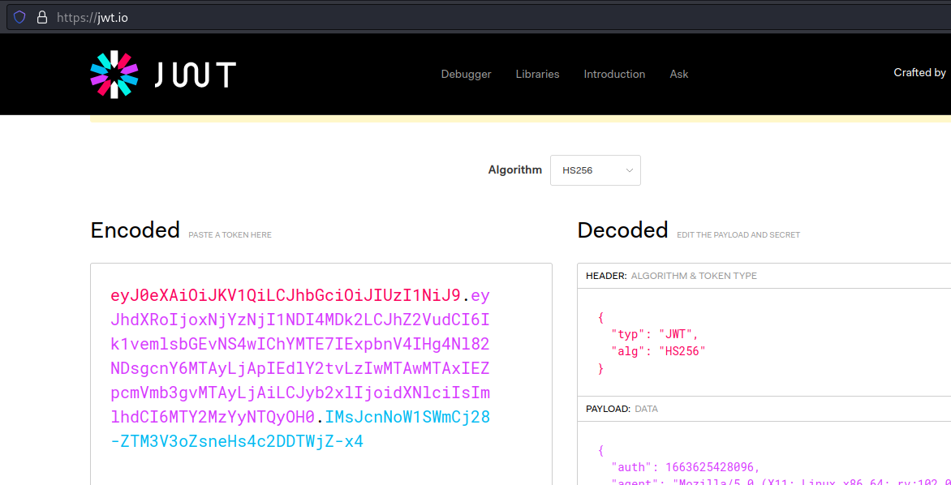Click the colorful JWT pinwheel logo

pyautogui.click(x=114, y=75)
